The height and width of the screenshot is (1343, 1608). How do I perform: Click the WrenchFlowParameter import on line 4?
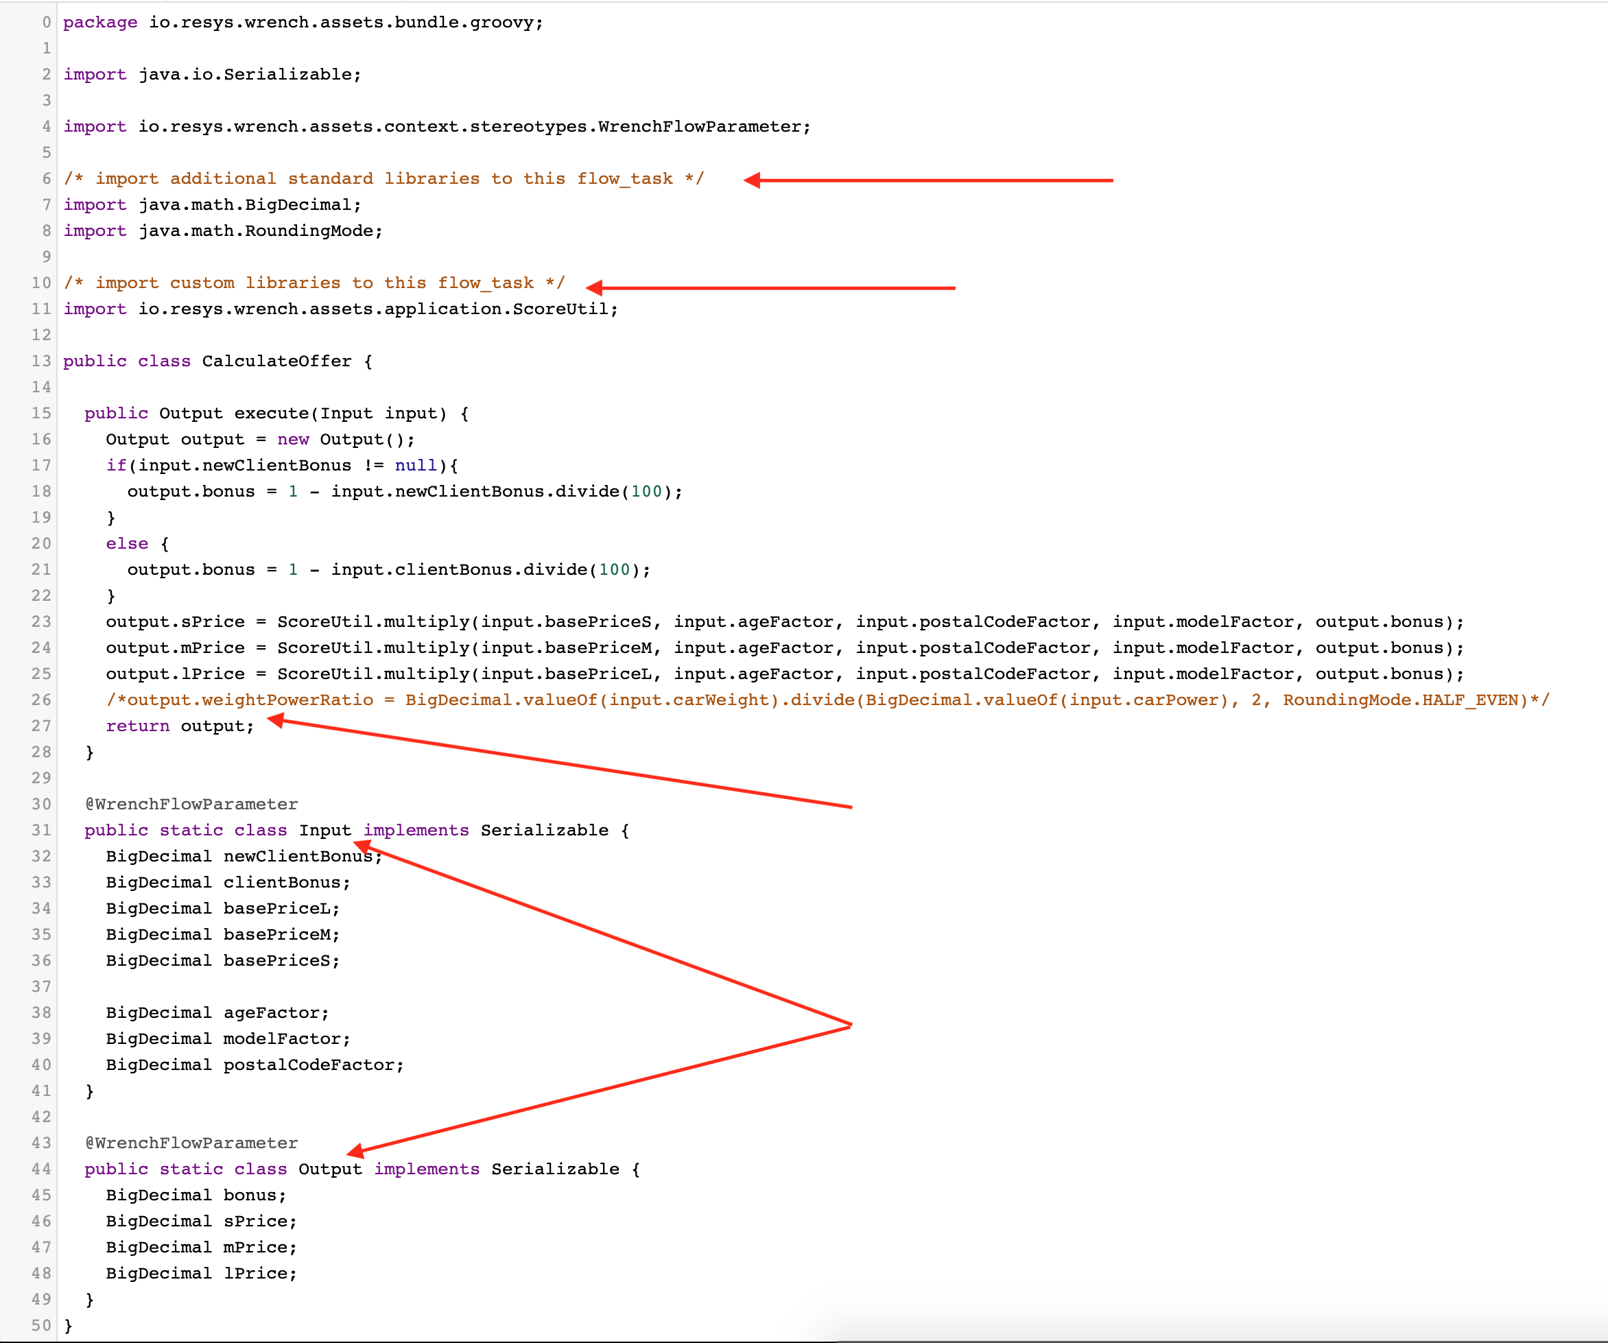[x=436, y=126]
